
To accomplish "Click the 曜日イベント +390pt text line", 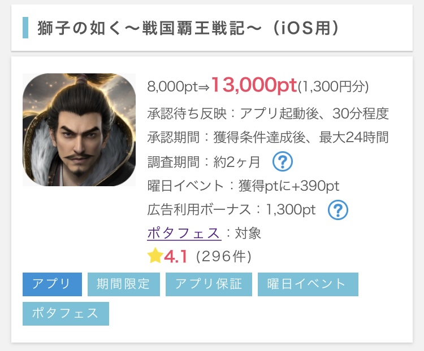I will coord(243,186).
